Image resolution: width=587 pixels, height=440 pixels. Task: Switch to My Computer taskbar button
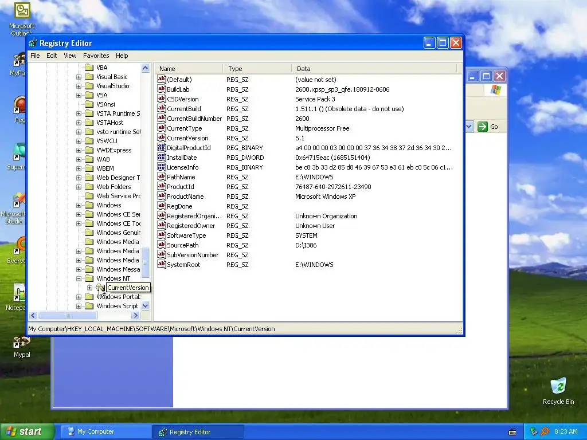point(105,431)
